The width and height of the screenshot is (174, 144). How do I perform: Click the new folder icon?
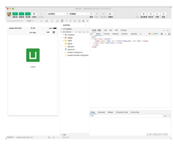(80, 32)
